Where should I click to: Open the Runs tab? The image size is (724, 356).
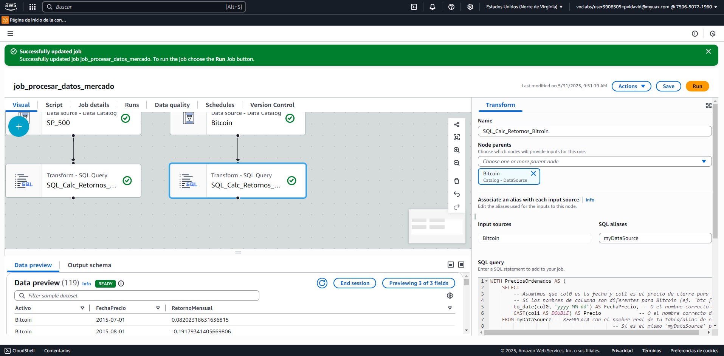point(132,105)
